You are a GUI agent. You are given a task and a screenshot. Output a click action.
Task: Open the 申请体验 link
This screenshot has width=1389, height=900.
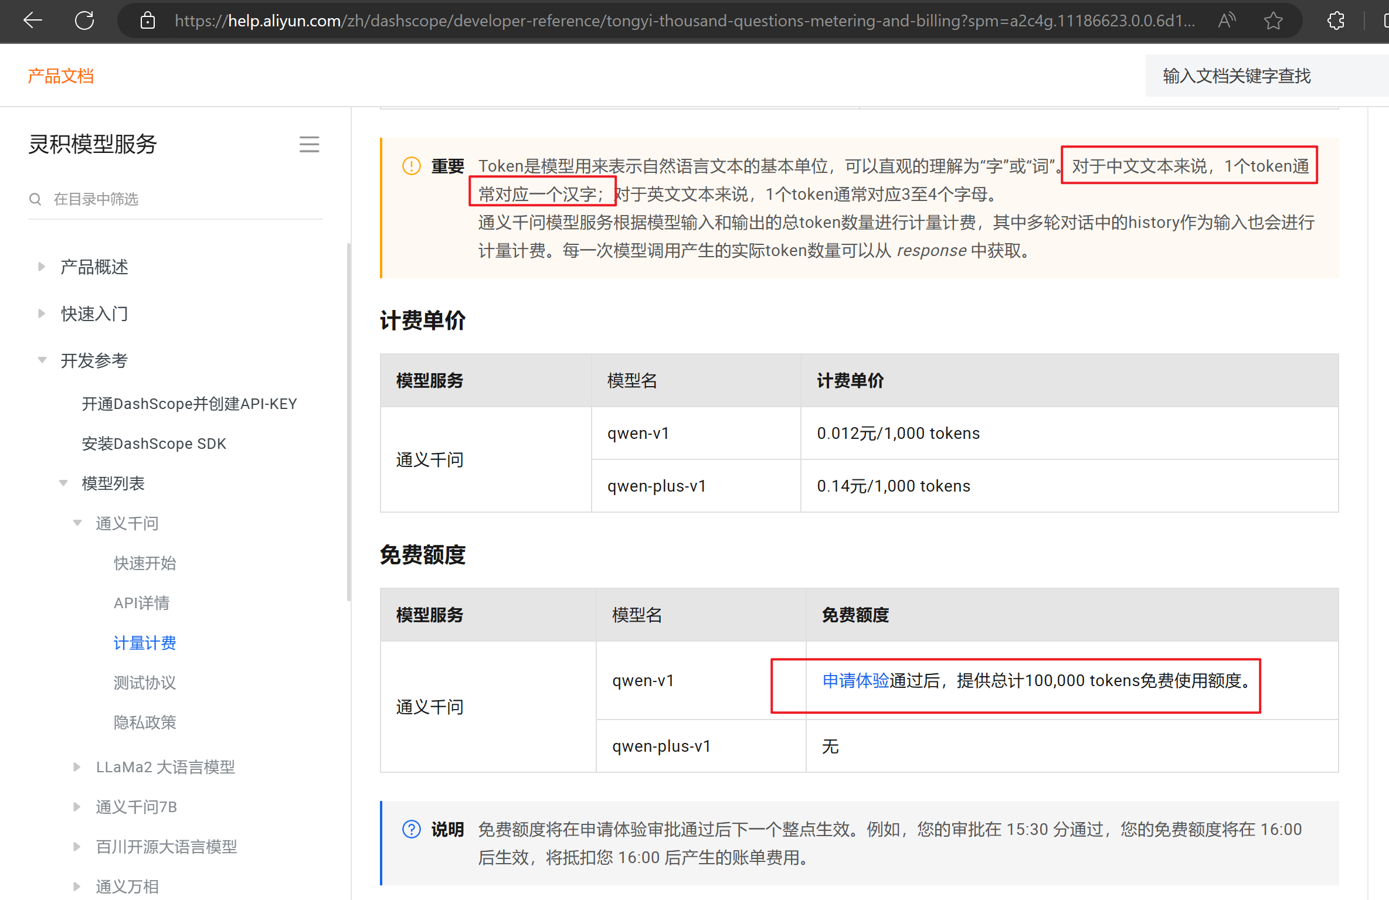(855, 680)
